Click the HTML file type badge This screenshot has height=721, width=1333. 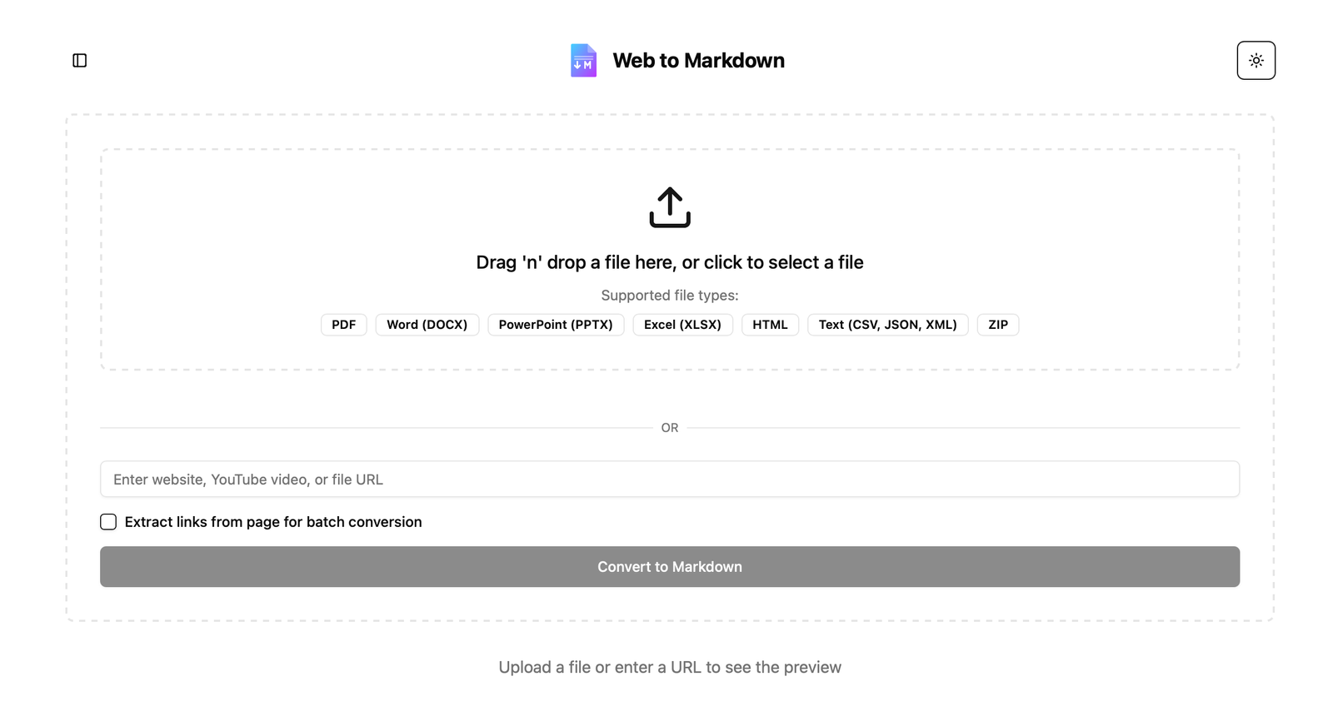tap(770, 325)
